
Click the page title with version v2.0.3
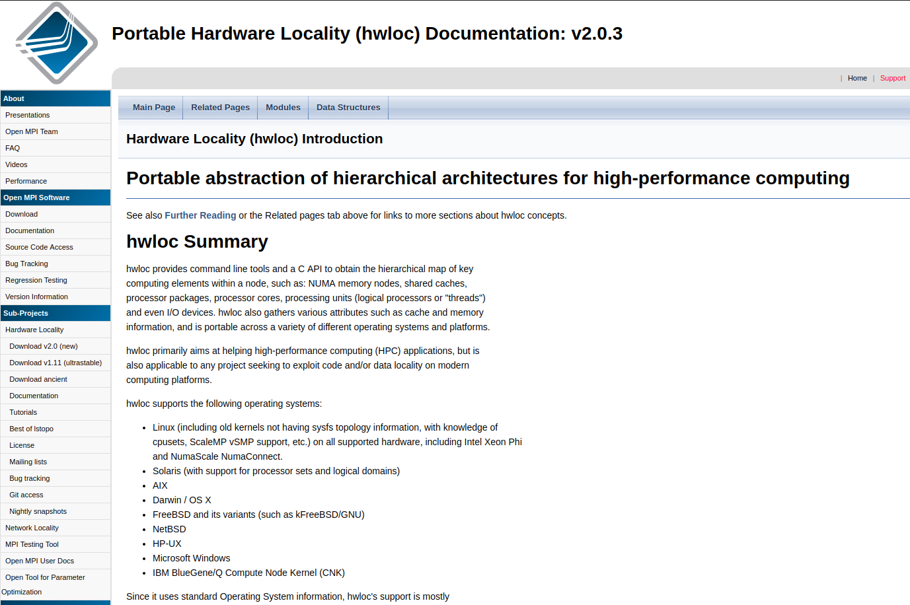(x=367, y=34)
